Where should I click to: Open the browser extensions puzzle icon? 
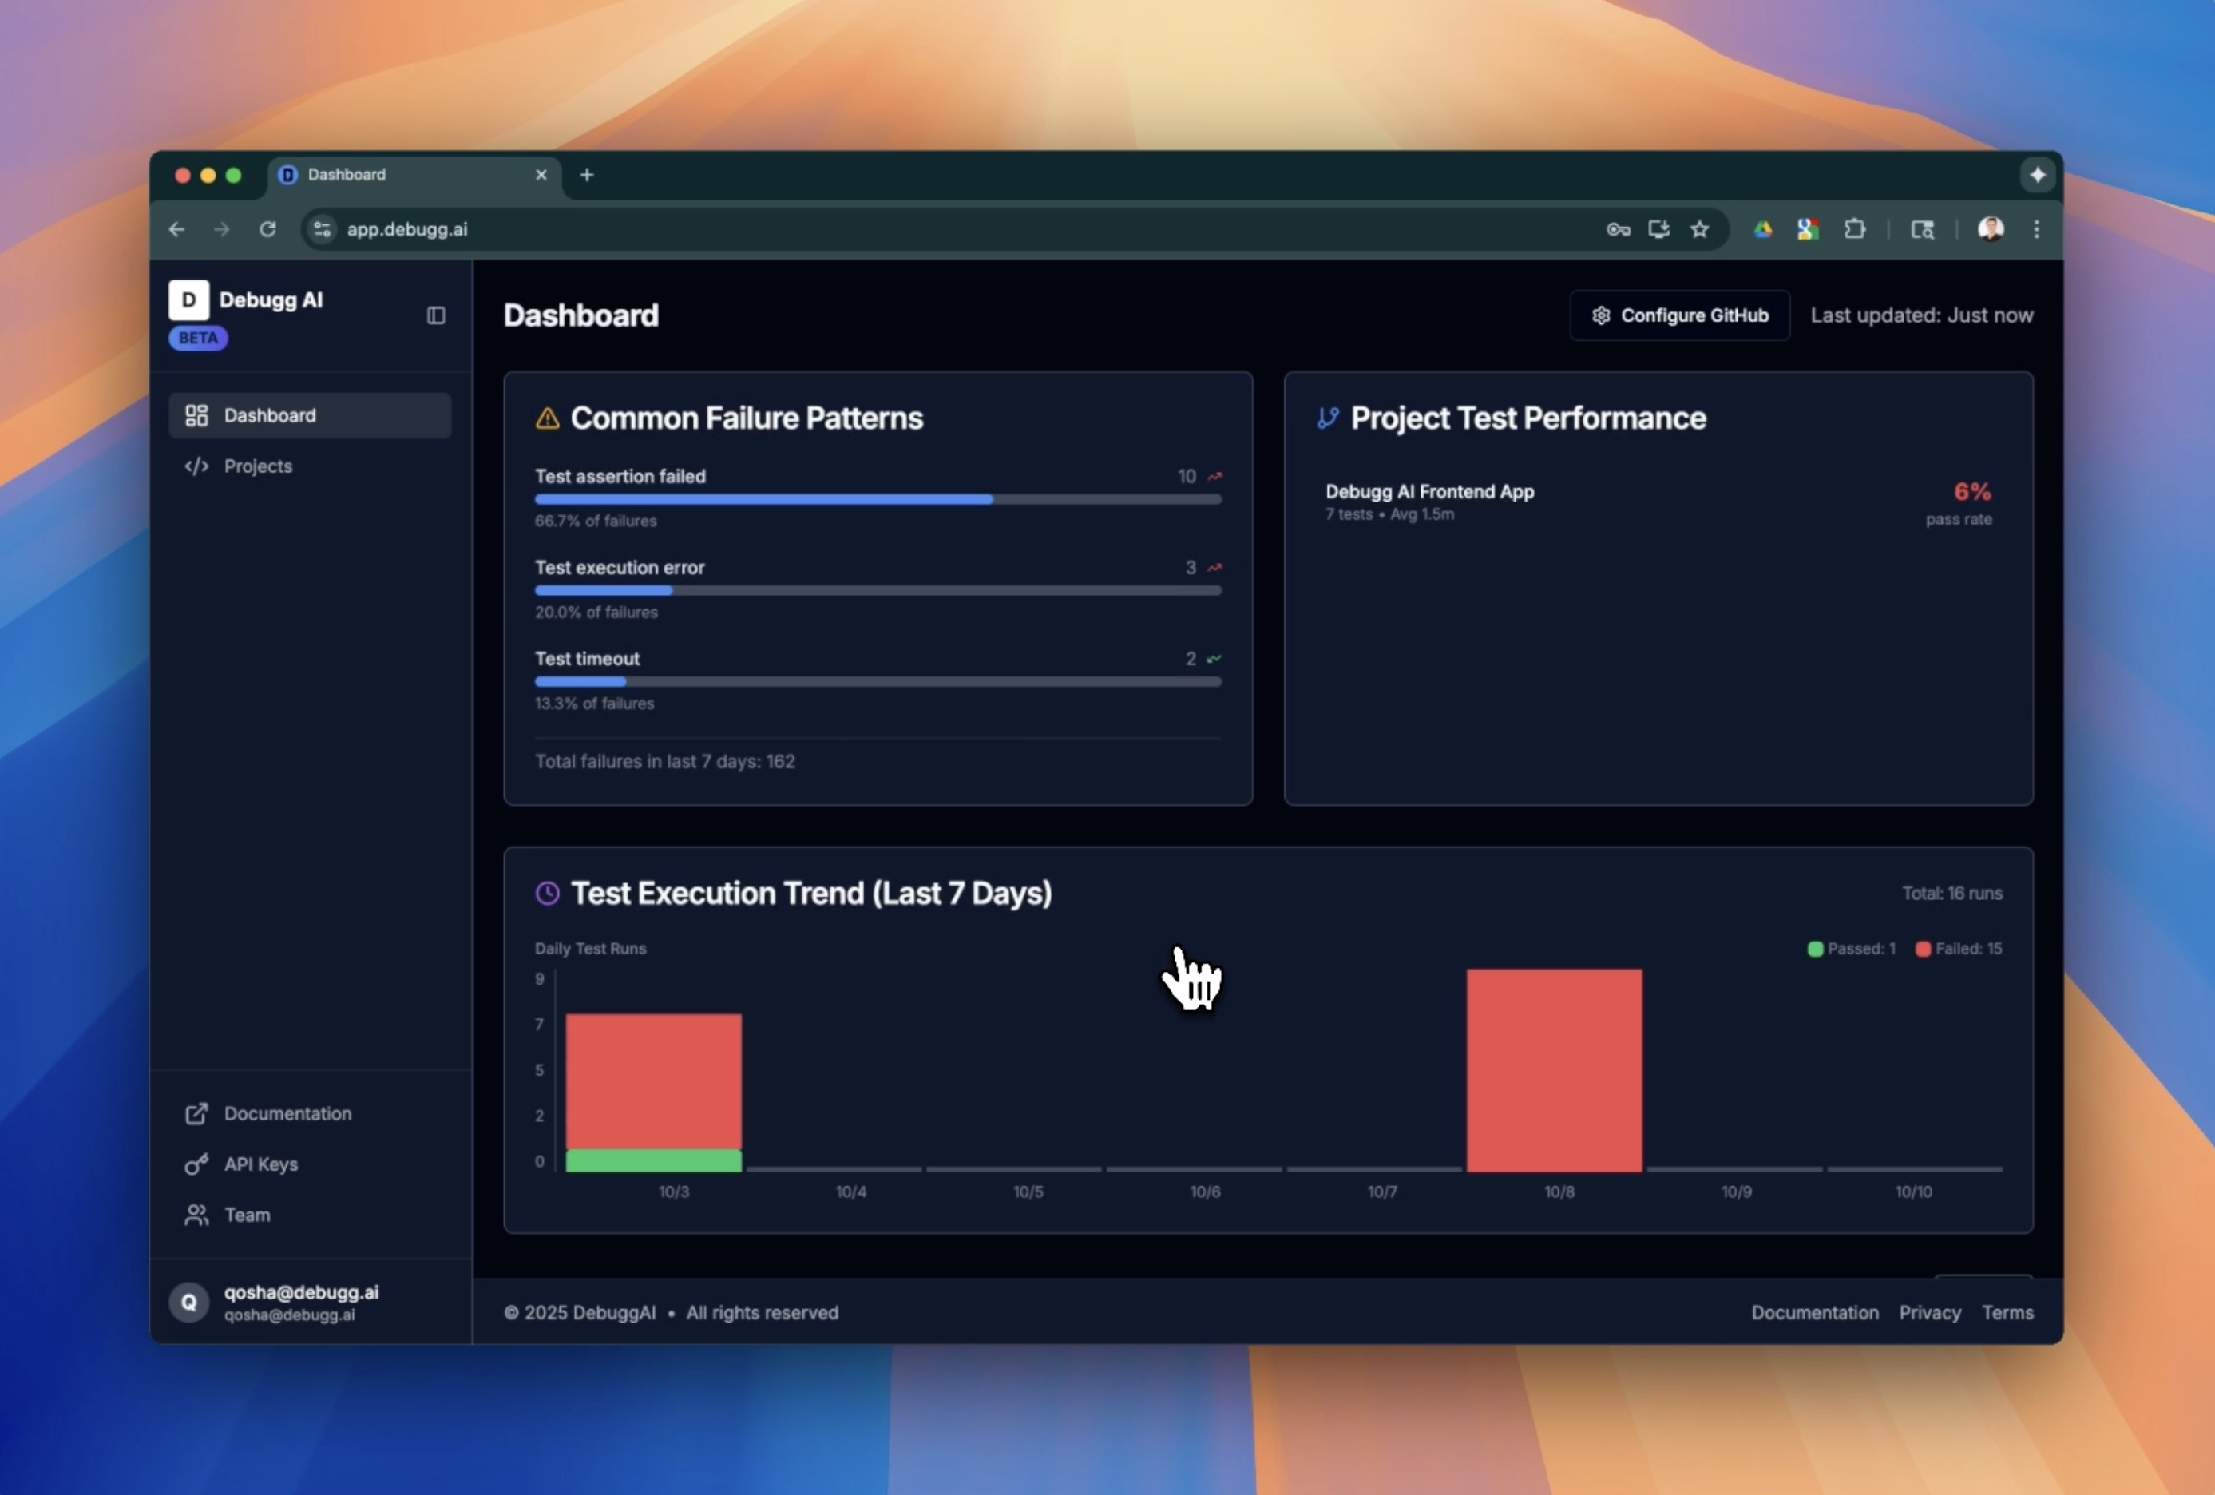(1854, 229)
